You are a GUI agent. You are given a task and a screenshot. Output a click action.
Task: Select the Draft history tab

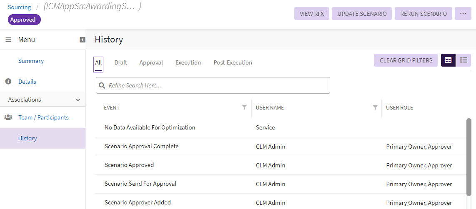(x=120, y=62)
